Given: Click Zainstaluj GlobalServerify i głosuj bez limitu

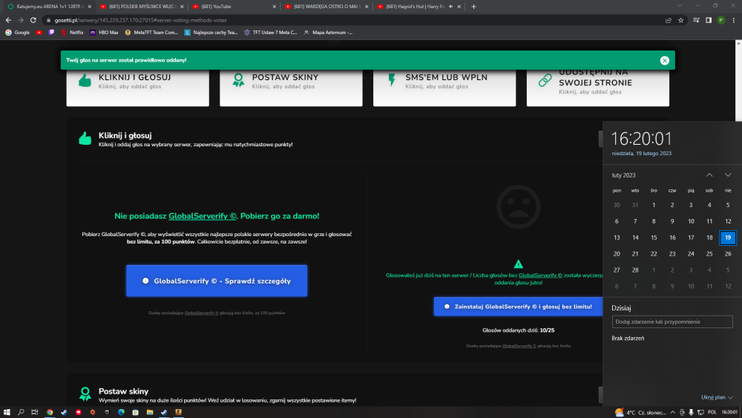Looking at the screenshot, I should [519, 307].
